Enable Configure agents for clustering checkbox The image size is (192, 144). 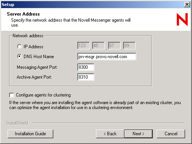click(x=11, y=95)
